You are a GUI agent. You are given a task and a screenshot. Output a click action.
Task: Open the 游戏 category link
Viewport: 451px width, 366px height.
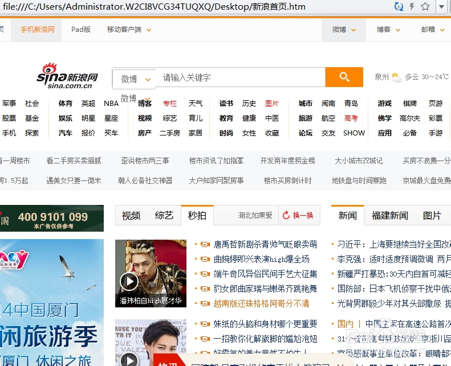click(x=384, y=104)
